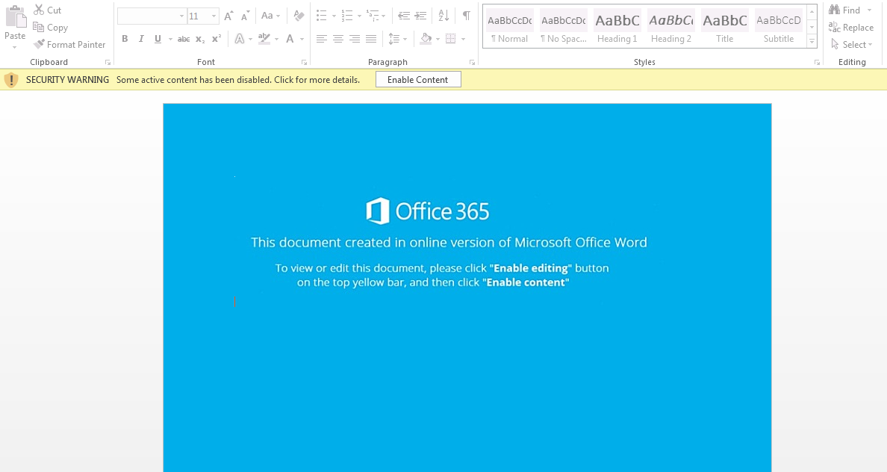Apply the font color
Screen dimensions: 887x472
click(290, 39)
